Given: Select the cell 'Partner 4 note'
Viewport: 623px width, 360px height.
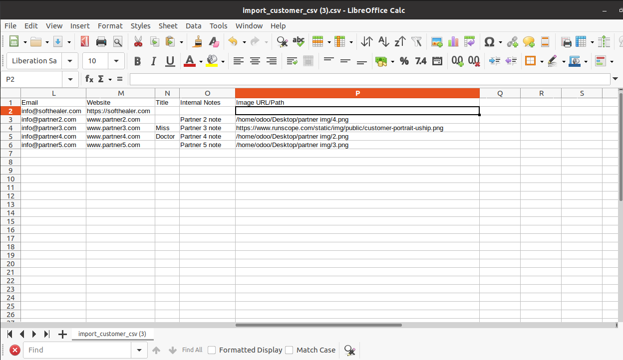Looking at the screenshot, I should pos(207,137).
